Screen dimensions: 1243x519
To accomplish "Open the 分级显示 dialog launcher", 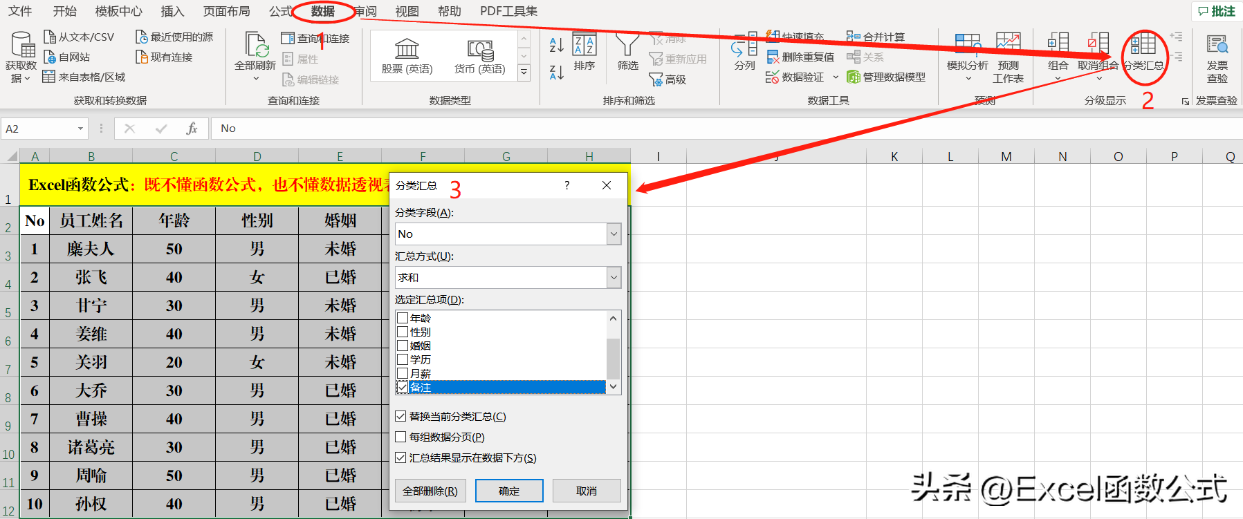I will coord(1185,102).
